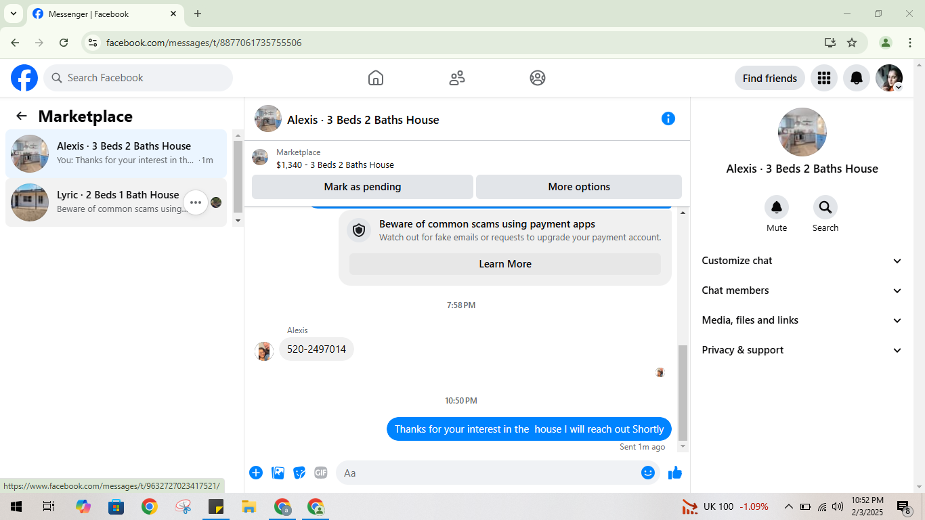
Task: Open more actions plus icon in composer
Action: coord(256,473)
